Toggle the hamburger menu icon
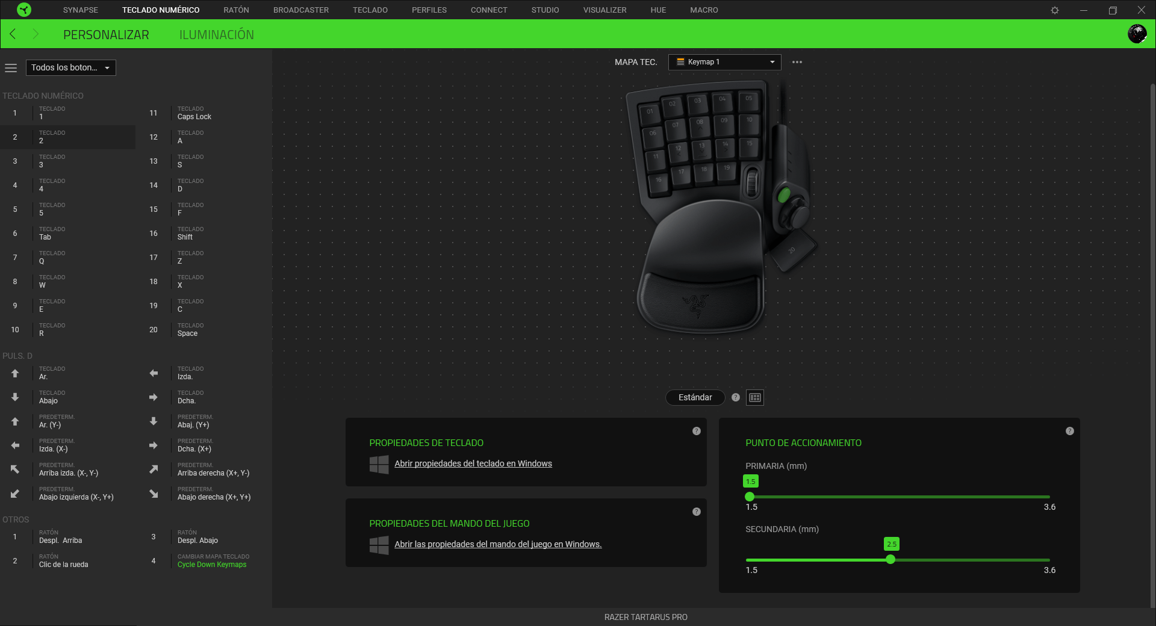 (x=11, y=68)
